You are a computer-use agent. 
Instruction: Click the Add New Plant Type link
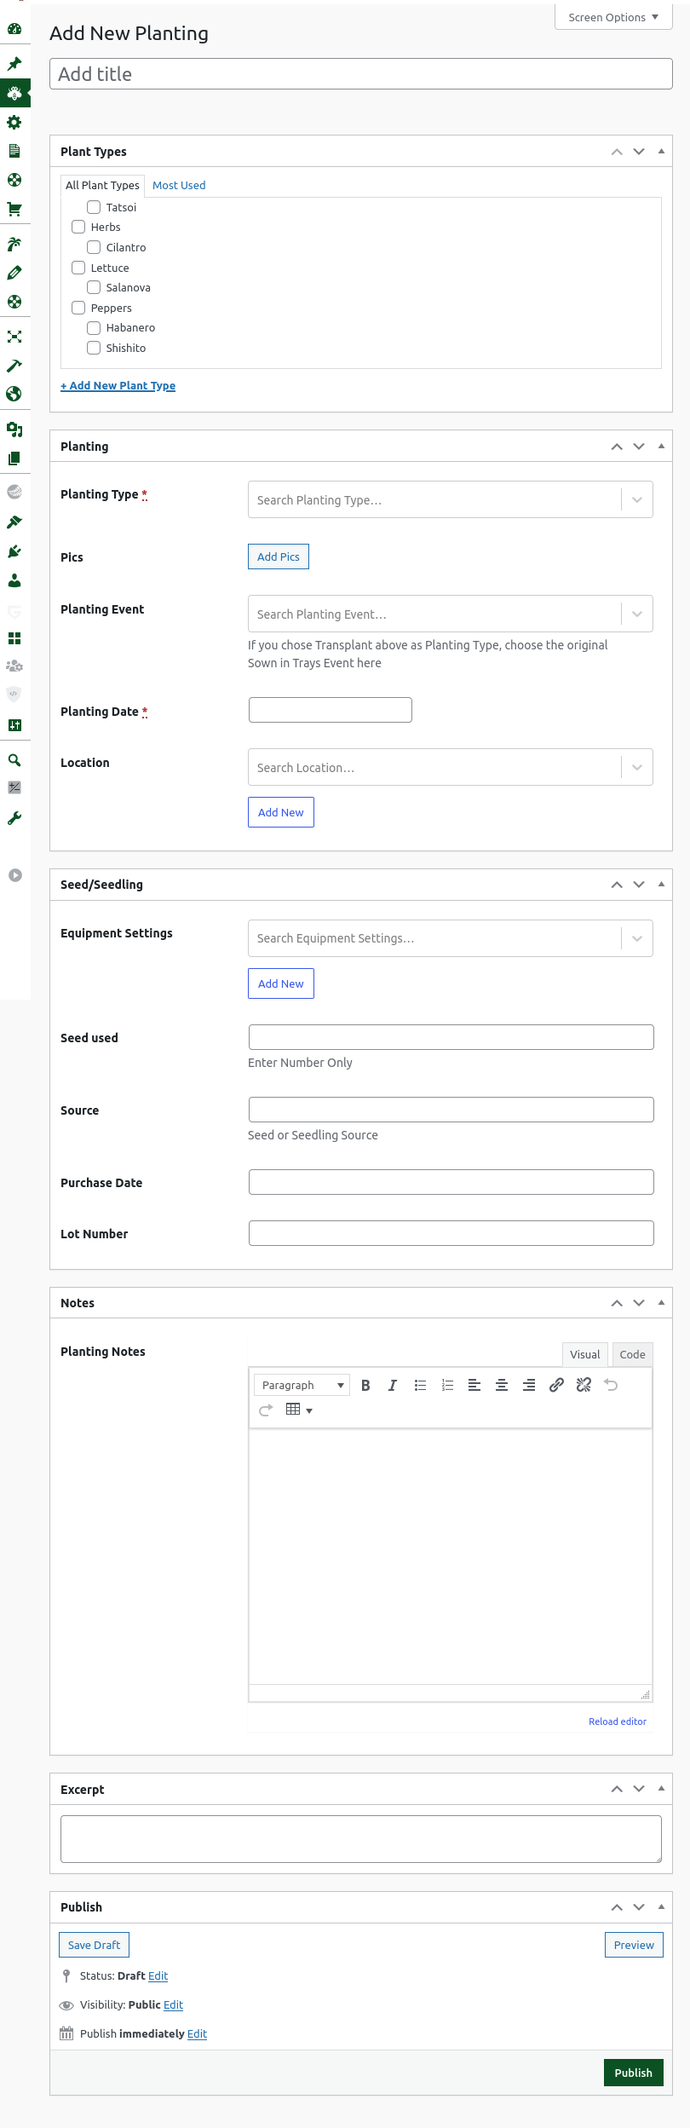[x=118, y=386]
